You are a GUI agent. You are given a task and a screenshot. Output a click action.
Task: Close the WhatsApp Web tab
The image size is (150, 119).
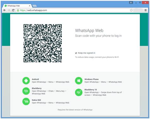pyautogui.click(x=29, y=6)
